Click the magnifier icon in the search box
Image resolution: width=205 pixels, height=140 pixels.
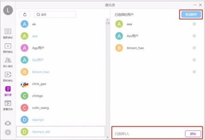point(38,14)
